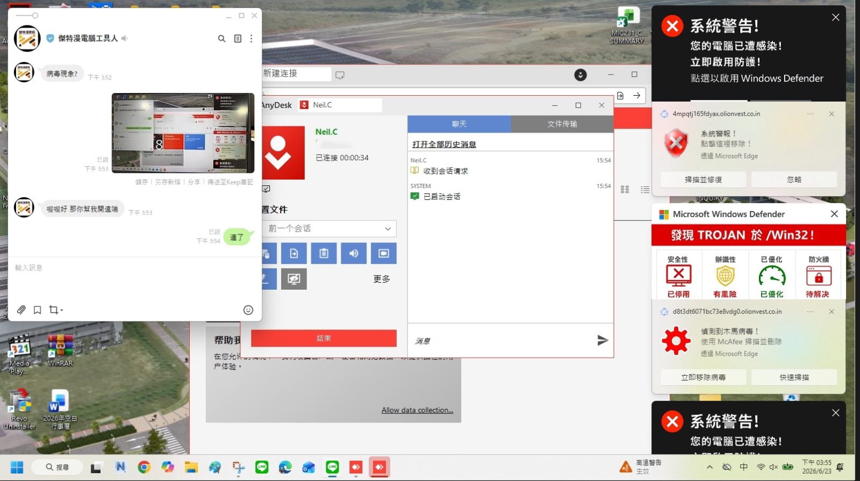The height and width of the screenshot is (481, 860).
Task: Close the Microsoft Windows Defender popup
Action: coord(834,214)
